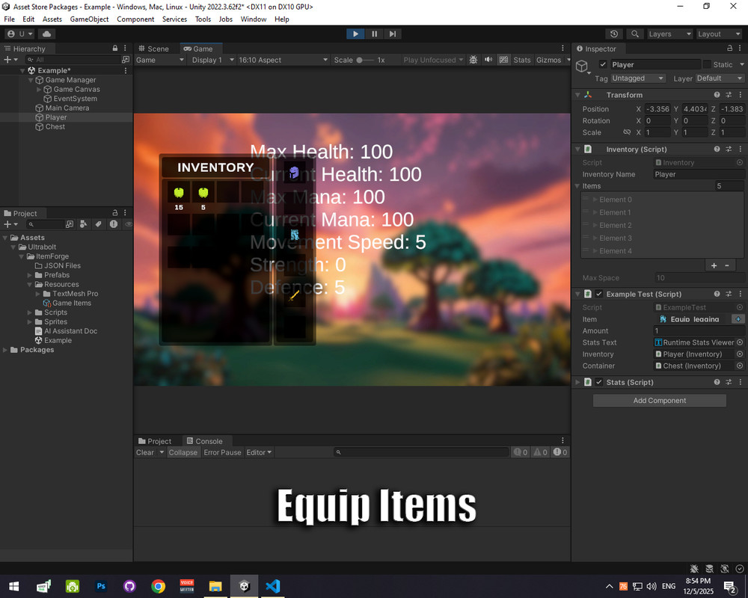748x598 pixels.
Task: Open the GameObject menu
Action: [89, 19]
